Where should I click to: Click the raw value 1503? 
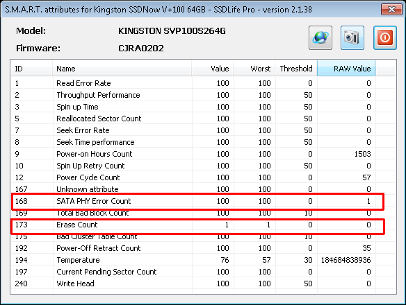362,154
